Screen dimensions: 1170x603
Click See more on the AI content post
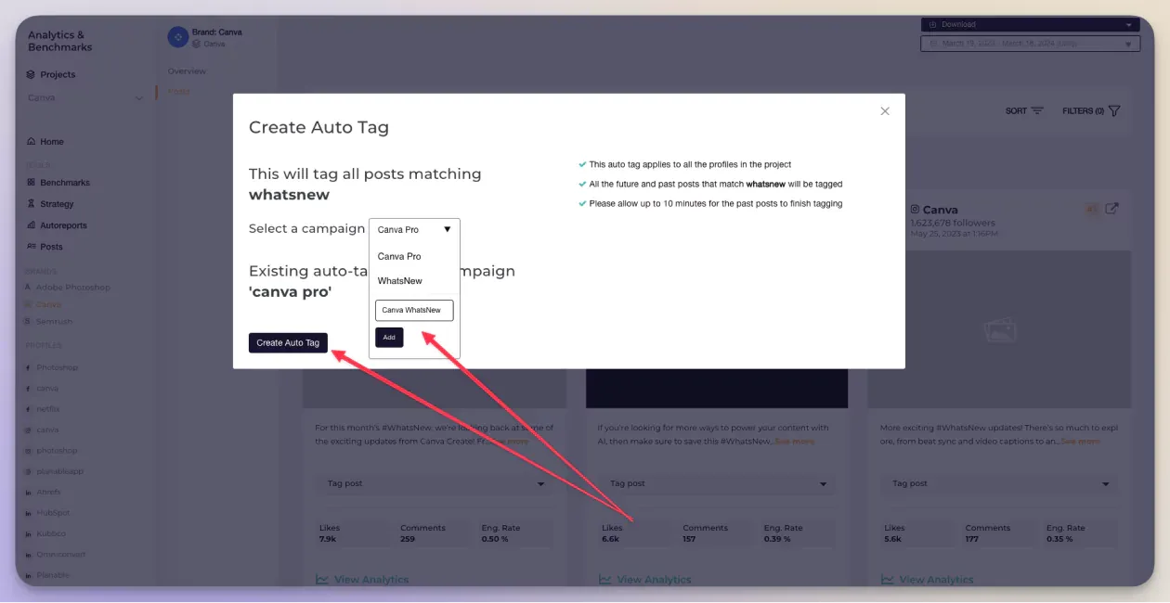pyautogui.click(x=795, y=442)
